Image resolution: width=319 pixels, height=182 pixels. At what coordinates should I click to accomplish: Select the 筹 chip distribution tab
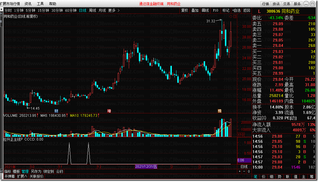(312, 177)
